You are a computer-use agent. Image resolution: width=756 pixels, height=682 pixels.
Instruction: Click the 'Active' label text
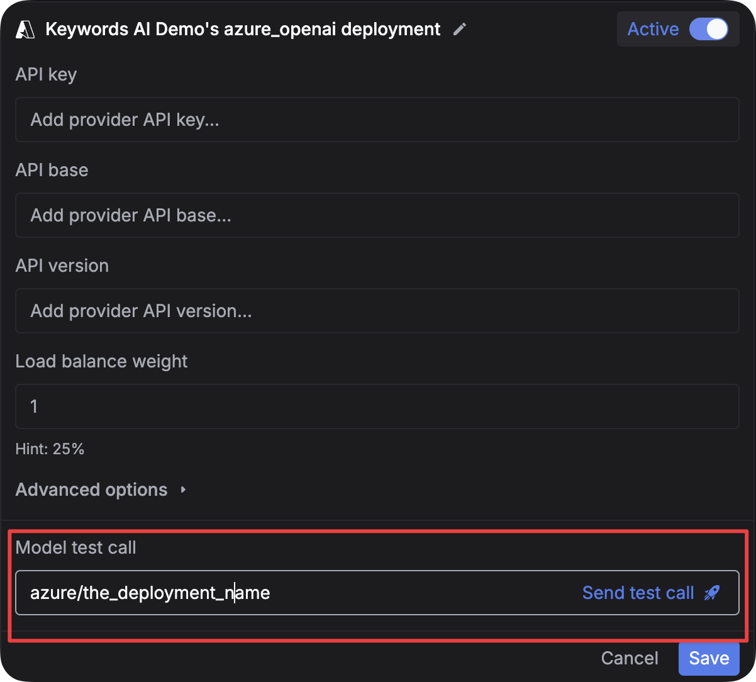[653, 29]
